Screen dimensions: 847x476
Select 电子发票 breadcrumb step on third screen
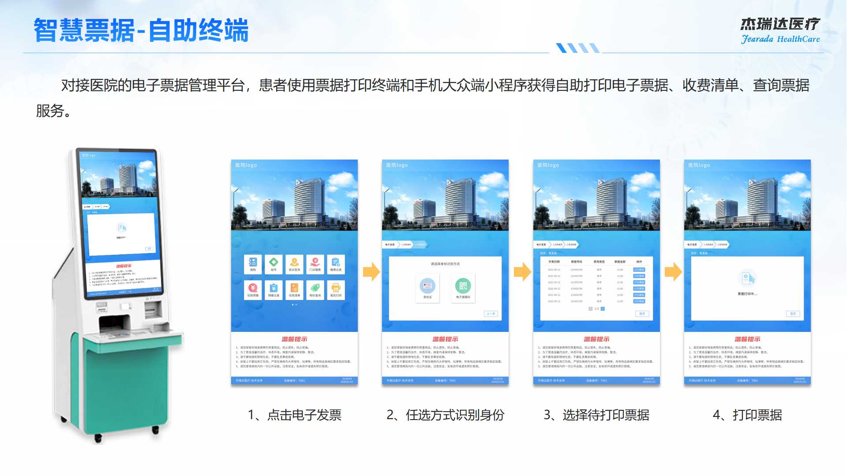click(x=541, y=245)
